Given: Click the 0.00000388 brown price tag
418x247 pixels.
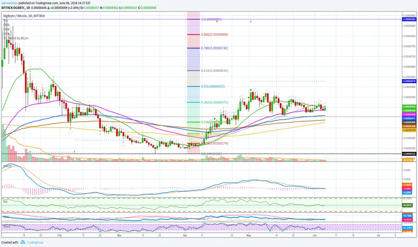Looking at the screenshot, I should point(409,126).
